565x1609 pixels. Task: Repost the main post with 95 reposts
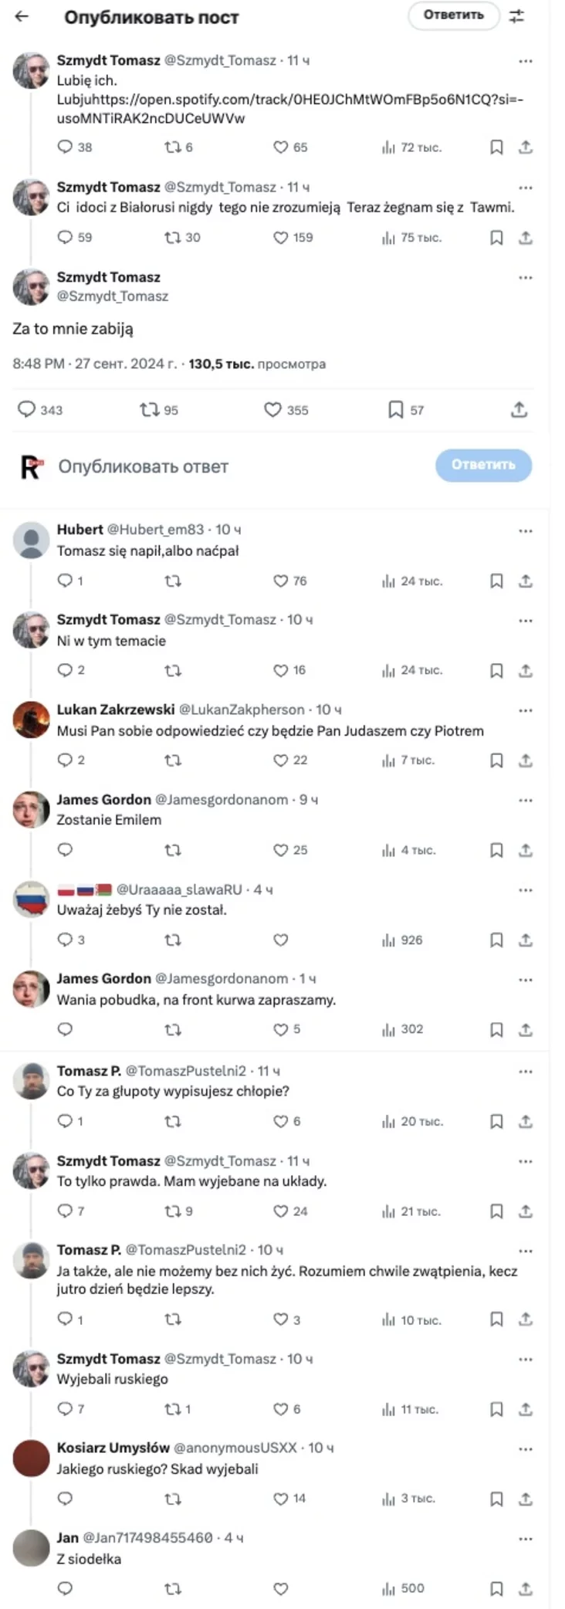coord(149,410)
